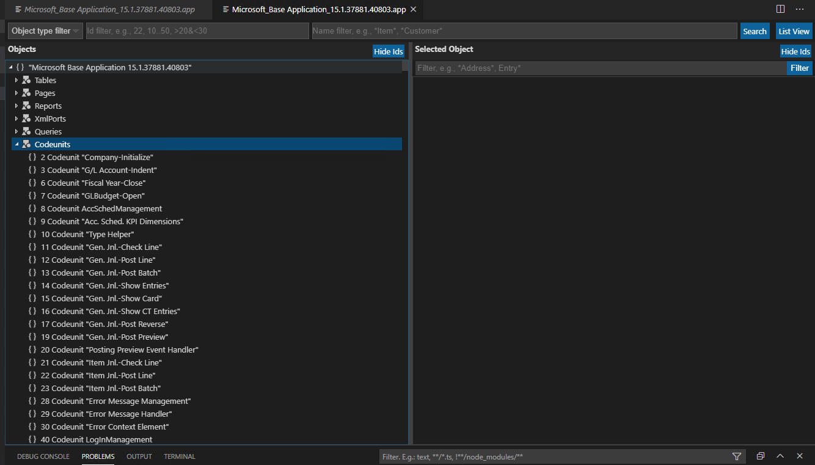Toggle Hide Ids in Selected Object pane
Screen dimensions: 815x465
(x=795, y=51)
